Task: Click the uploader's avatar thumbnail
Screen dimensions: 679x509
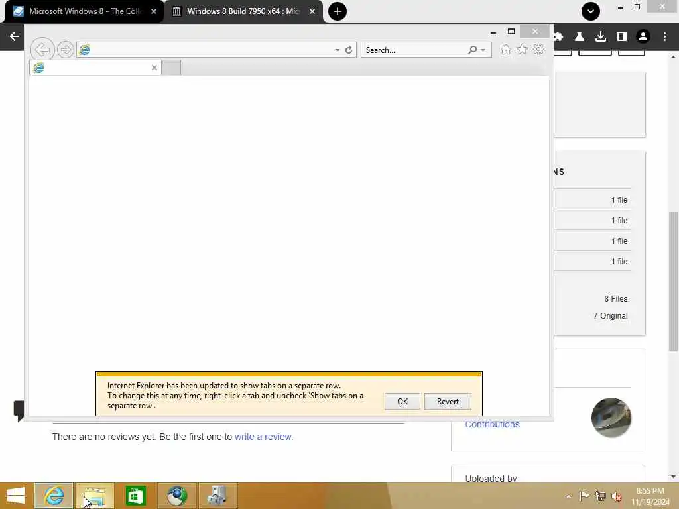Action: [611, 418]
